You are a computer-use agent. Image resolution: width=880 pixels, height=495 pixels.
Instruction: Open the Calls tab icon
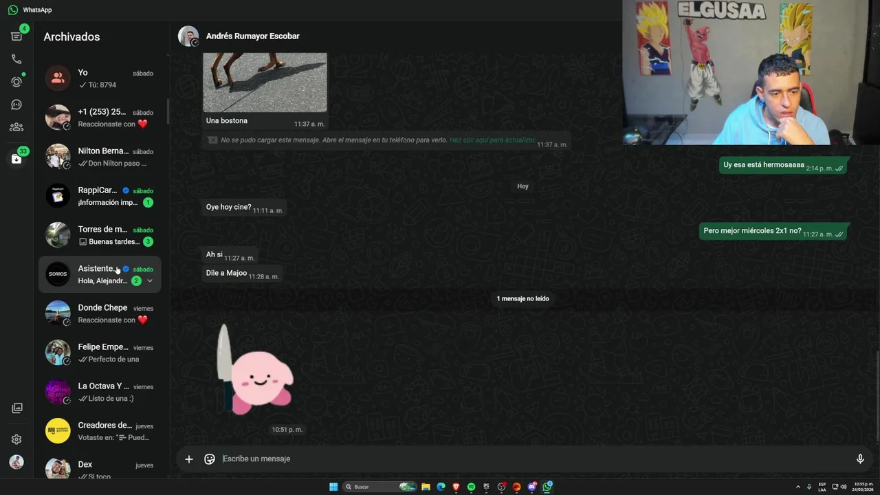coord(16,59)
